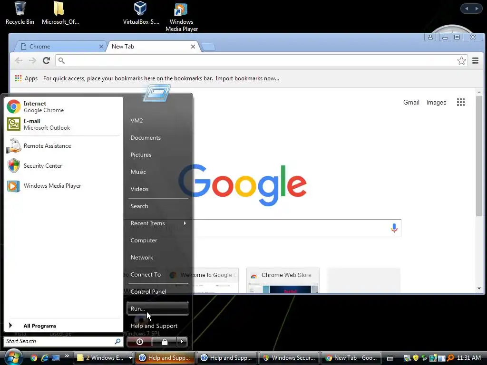Screen dimensions: 487x365
Task: Click Show Desktop quick launch icon
Action: tap(56, 358)
